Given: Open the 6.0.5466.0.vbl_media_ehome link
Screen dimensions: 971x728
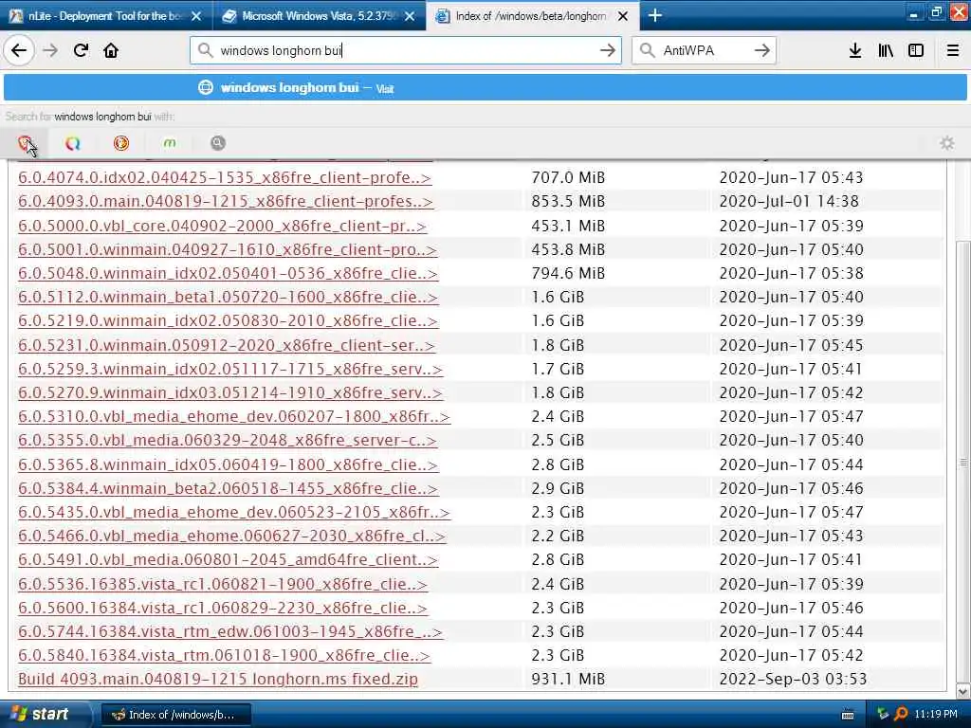Looking at the screenshot, I should tap(231, 536).
